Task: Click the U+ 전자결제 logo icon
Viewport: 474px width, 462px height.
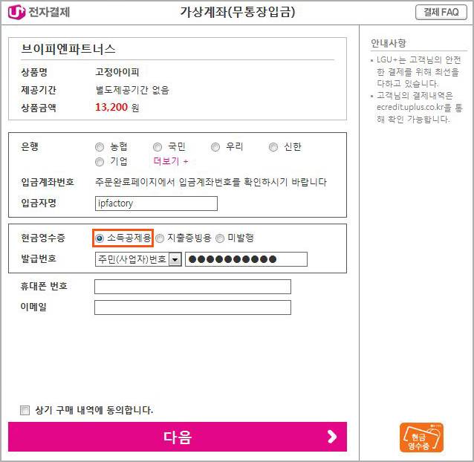Action: pos(16,13)
